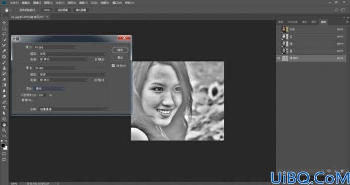Select the Horizontal Type tool

(4, 108)
